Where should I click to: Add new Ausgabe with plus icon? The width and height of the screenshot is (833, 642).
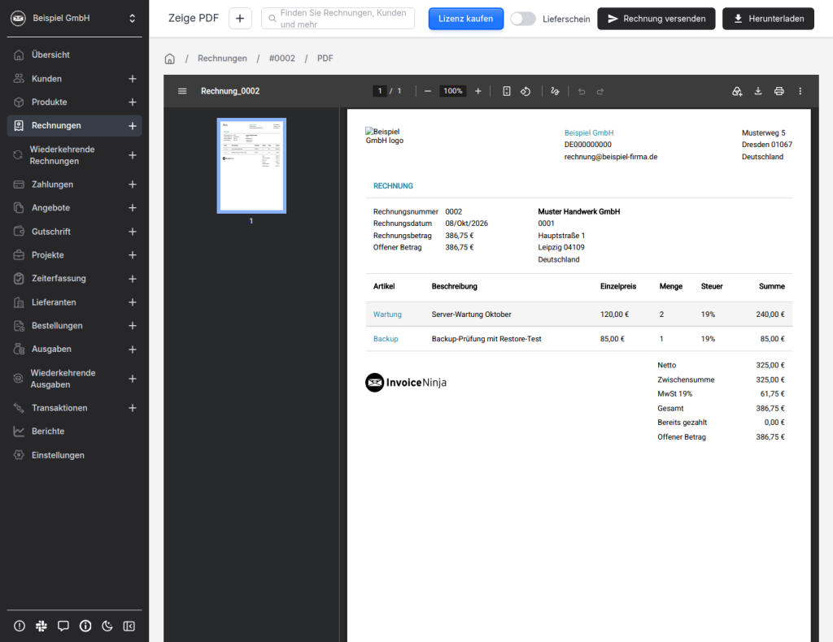[x=133, y=349]
